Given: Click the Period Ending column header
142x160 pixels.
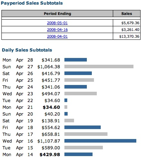Looking at the screenshot, I should click(x=57, y=14).
